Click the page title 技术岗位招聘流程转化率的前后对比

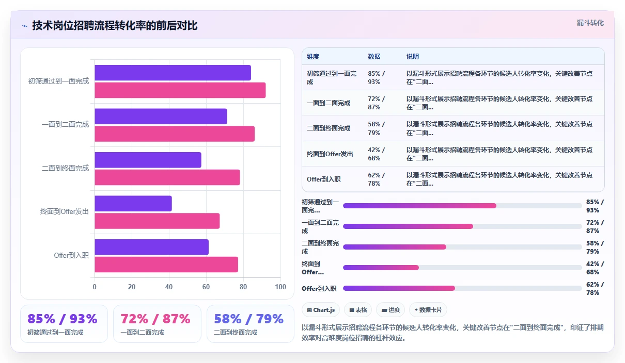click(x=115, y=26)
